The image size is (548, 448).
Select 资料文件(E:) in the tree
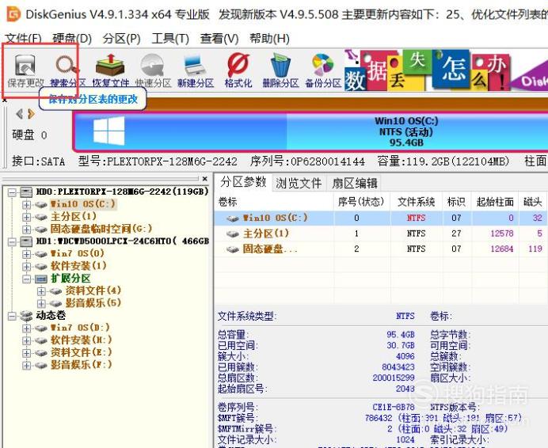pos(82,352)
